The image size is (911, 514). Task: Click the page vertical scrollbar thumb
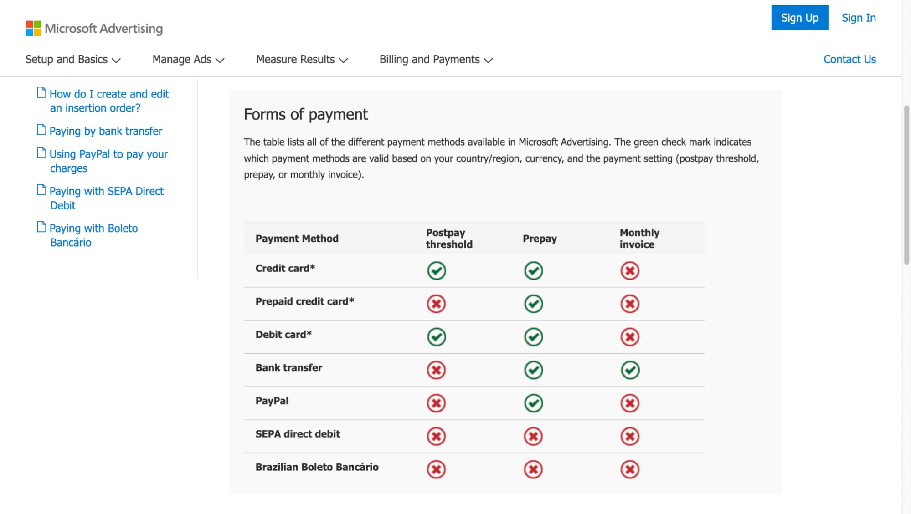[x=906, y=185]
